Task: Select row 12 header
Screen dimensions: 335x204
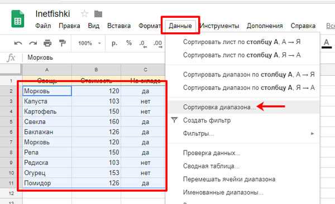Action: tap(11, 193)
